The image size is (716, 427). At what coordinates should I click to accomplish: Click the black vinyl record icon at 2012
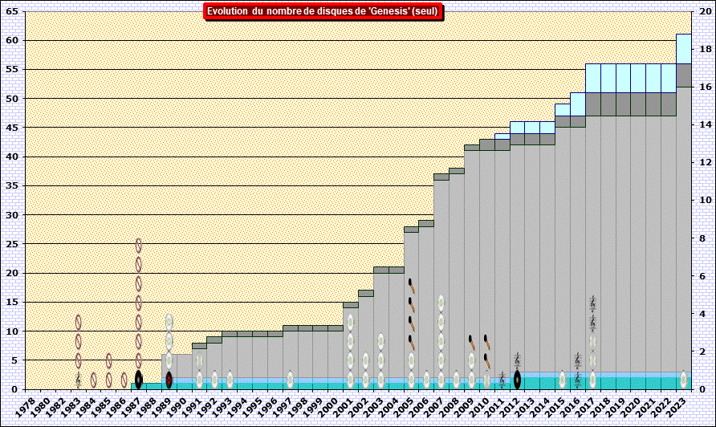click(x=517, y=380)
